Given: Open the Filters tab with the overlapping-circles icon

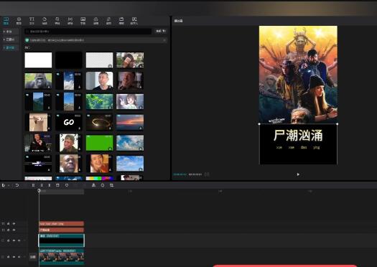Looking at the screenshot, I should pos(96,21).
